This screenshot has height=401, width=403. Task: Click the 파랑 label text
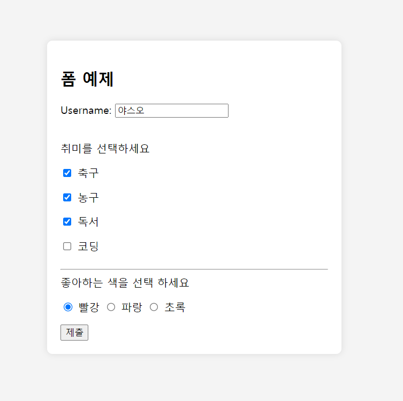tap(132, 307)
